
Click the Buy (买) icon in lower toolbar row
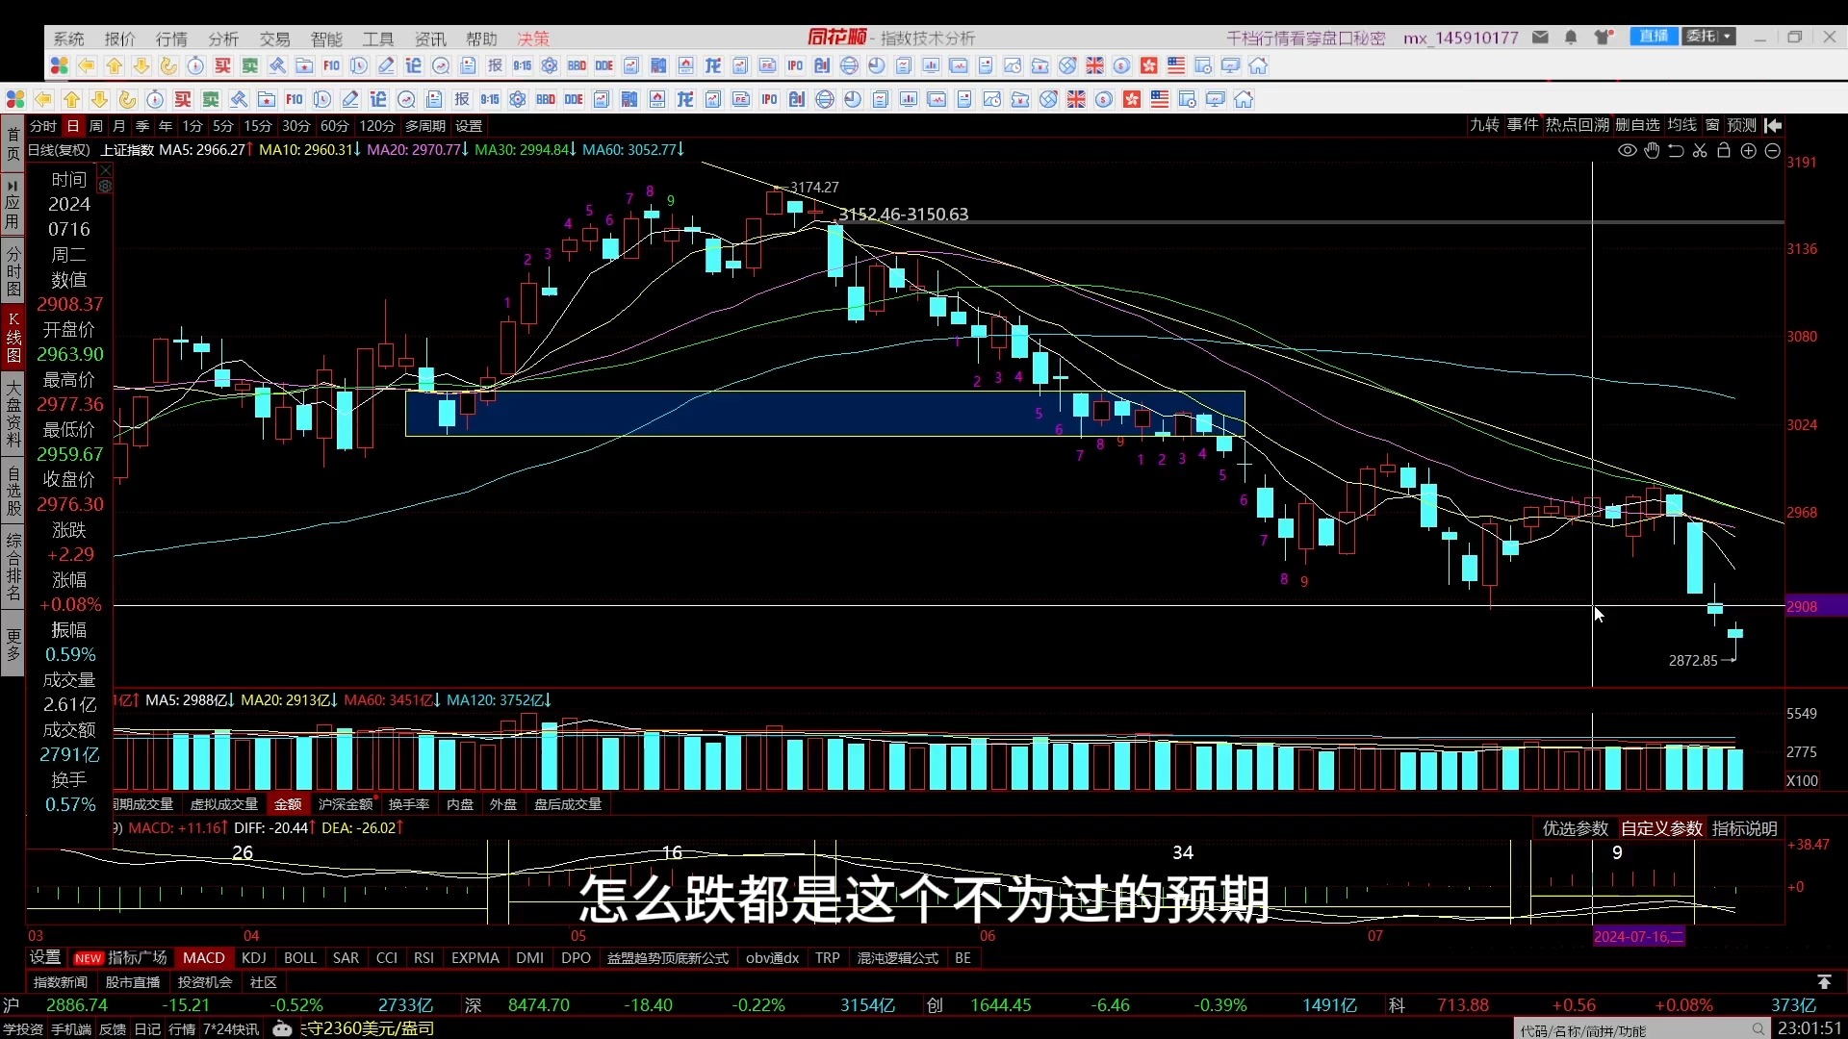tap(183, 99)
